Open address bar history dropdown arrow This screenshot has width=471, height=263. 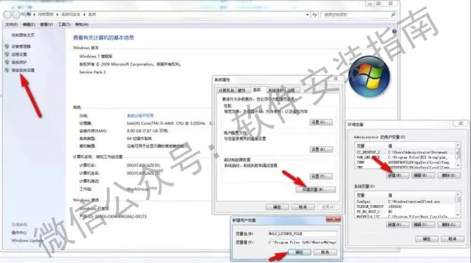(x=307, y=15)
